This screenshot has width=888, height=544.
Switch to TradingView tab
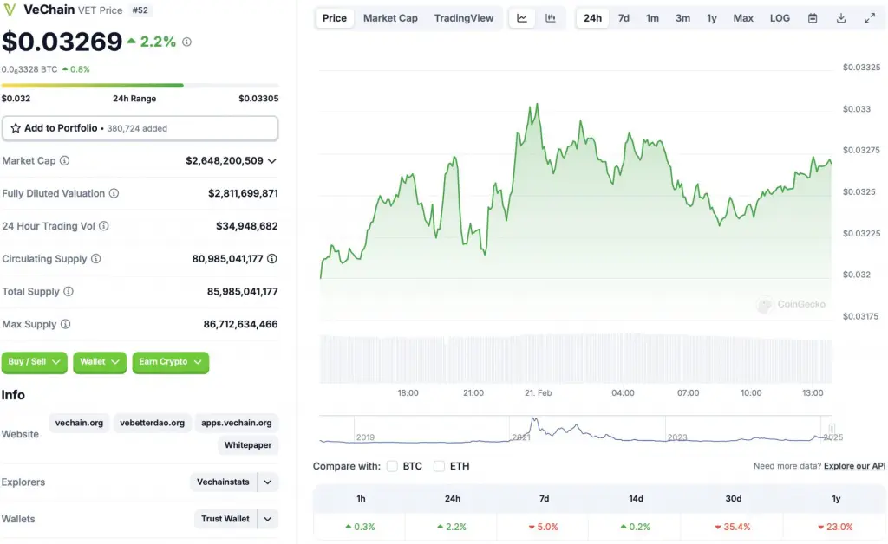464,18
